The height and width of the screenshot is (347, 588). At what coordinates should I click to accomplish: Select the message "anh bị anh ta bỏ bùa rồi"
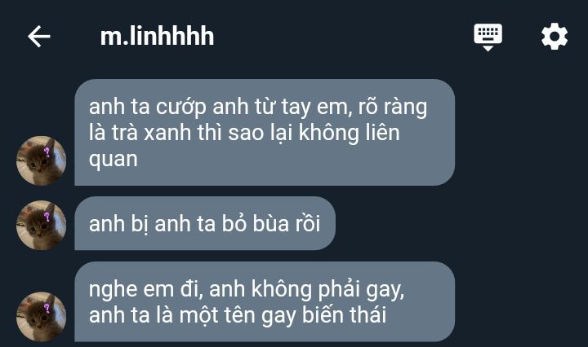coord(205,223)
